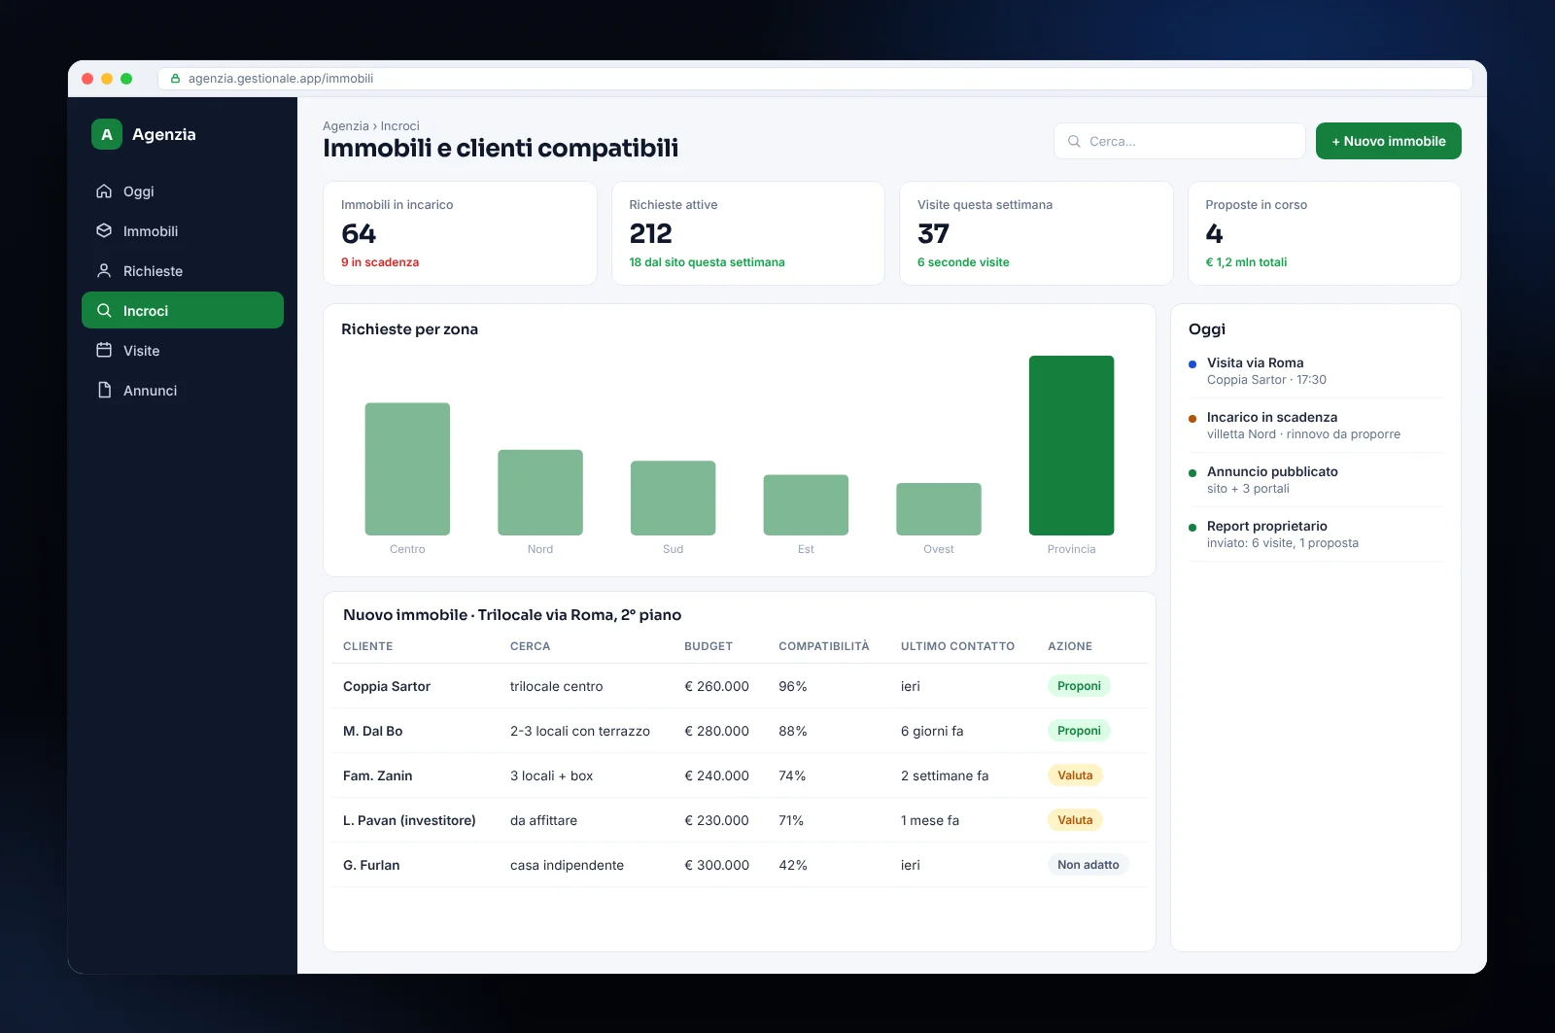
Task: Open the Immobili sidebar item
Action: click(183, 231)
